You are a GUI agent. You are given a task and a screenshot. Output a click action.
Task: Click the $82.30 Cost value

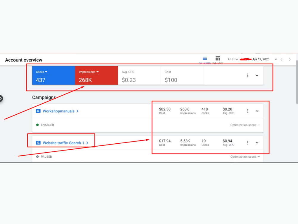(164, 109)
